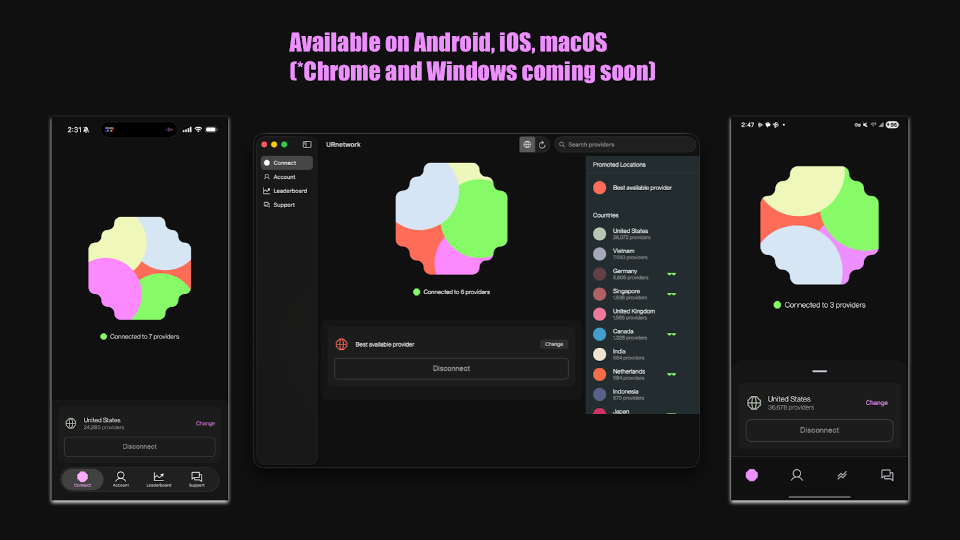
Task: Open the Account person icon on the Android navbar
Action: (x=797, y=475)
